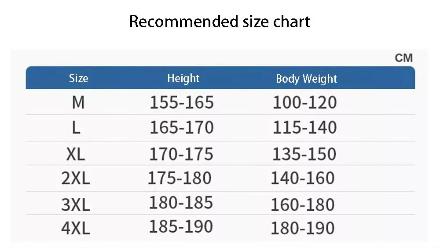
Task: Click the 155-165 height value
Action: (x=182, y=102)
